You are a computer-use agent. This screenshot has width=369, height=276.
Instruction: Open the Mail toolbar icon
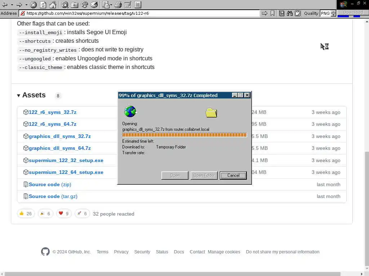pos(106,5)
